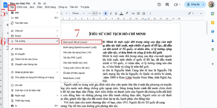The width and height of the screenshot is (217, 108).
Task: Decrease font size with minus button
Action: point(89,13)
